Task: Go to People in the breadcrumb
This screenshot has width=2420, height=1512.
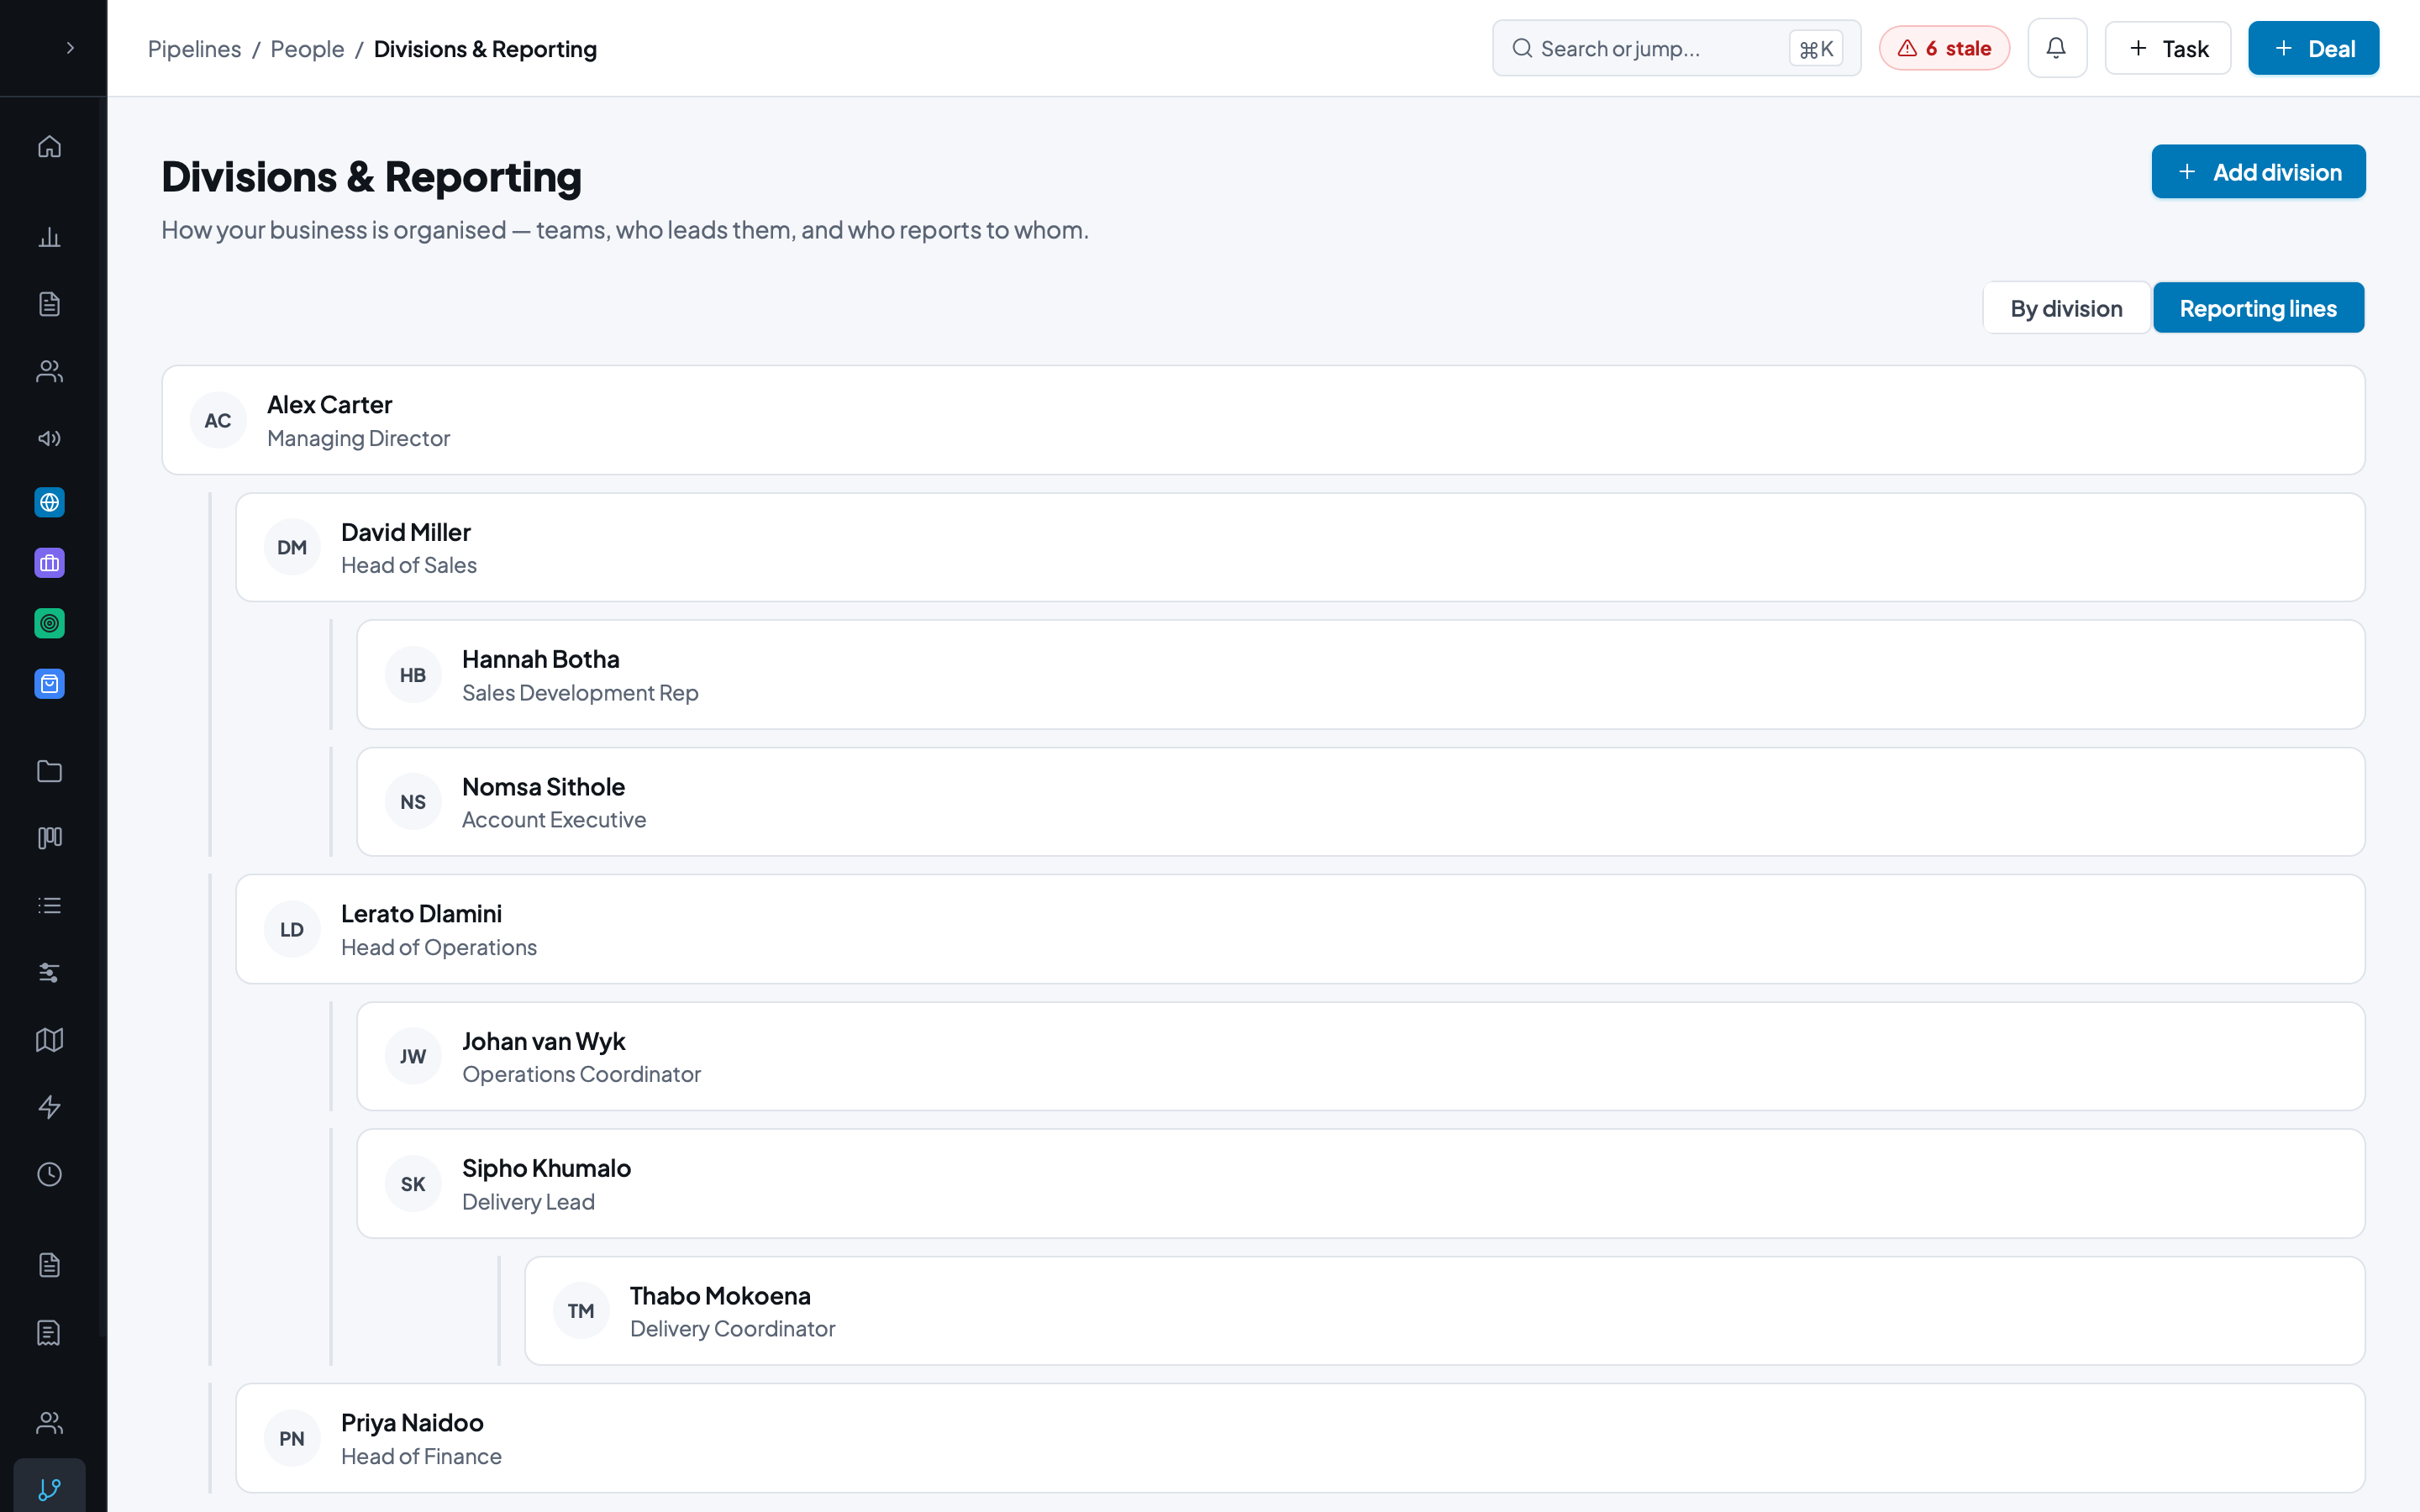Action: click(307, 49)
